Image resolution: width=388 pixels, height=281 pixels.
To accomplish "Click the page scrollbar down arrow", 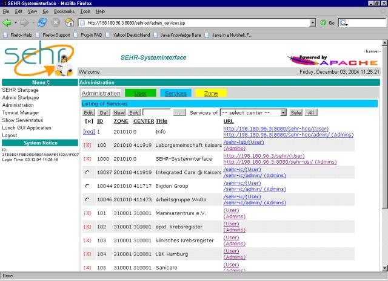I will (x=384, y=268).
